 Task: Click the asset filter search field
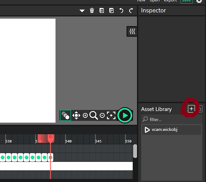pos(171,119)
